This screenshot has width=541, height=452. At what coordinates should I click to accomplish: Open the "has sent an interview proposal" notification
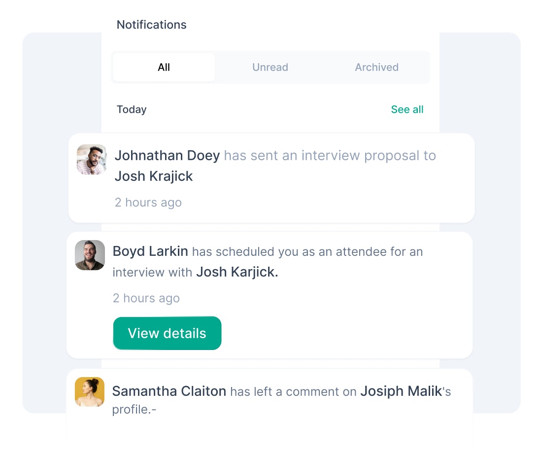pyautogui.click(x=271, y=178)
